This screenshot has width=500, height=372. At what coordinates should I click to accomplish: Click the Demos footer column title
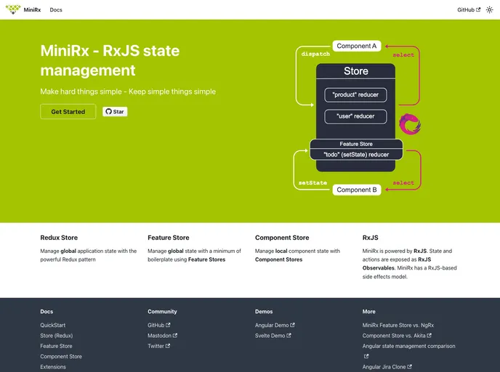click(x=264, y=312)
